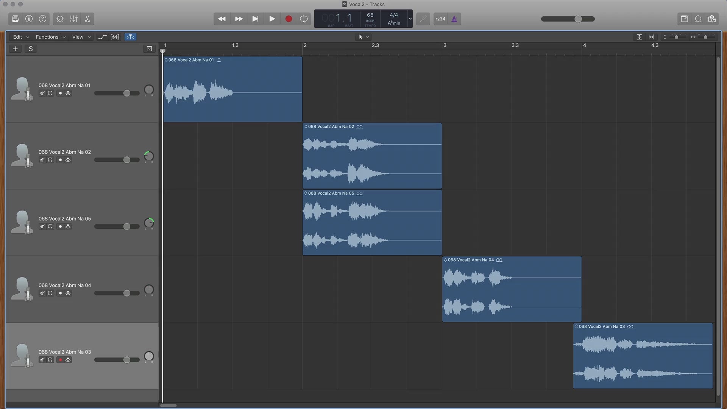Viewport: 727px width, 409px height.
Task: Open the Scissors editors button
Action: coord(87,19)
